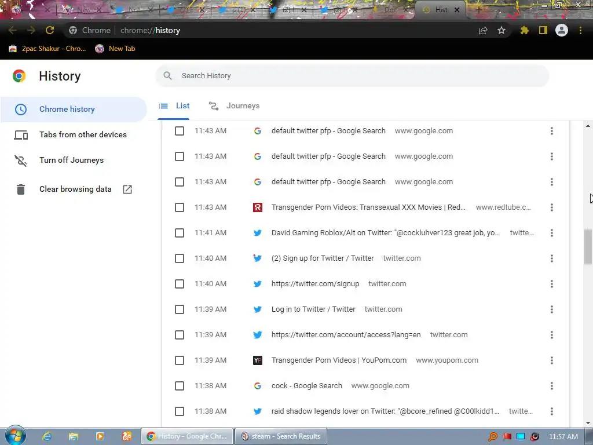Bookmark this page with the star icon

502,30
